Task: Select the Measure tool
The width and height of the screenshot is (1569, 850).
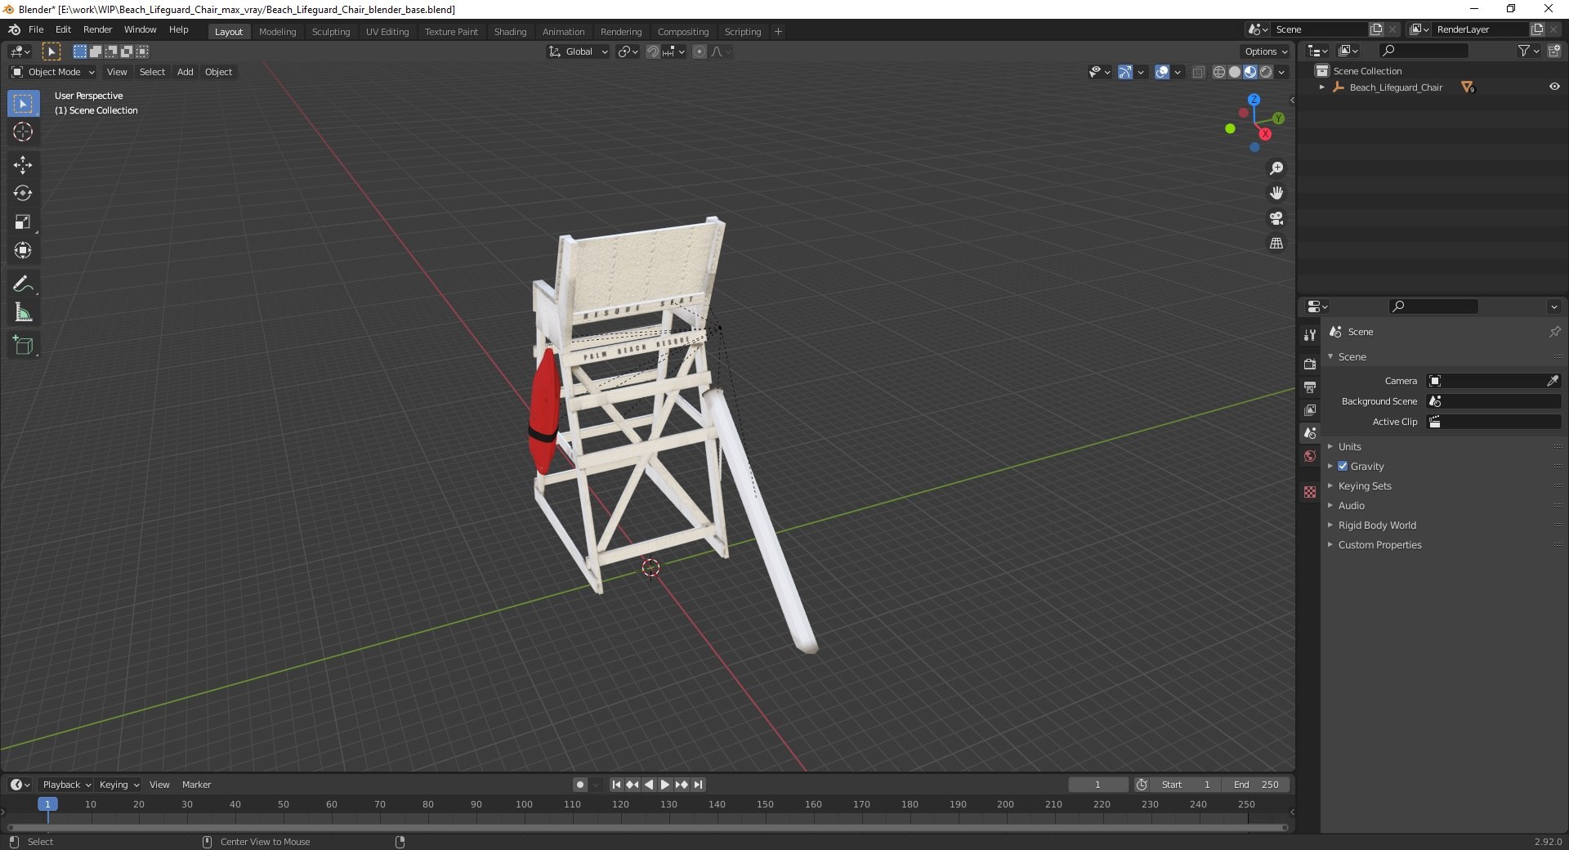Action: (x=23, y=313)
